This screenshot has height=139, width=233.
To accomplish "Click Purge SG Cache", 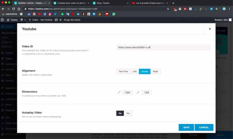I will click(x=72, y=20).
